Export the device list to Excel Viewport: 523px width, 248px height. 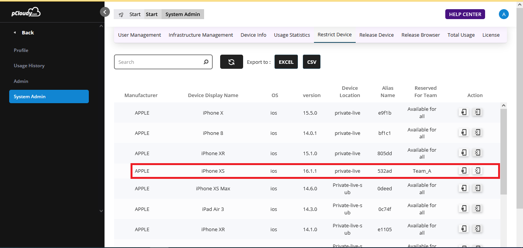286,62
